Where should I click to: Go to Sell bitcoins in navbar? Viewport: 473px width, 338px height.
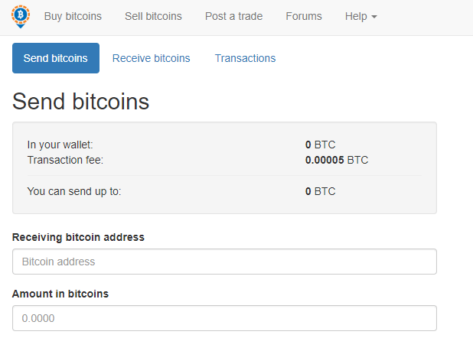153,16
